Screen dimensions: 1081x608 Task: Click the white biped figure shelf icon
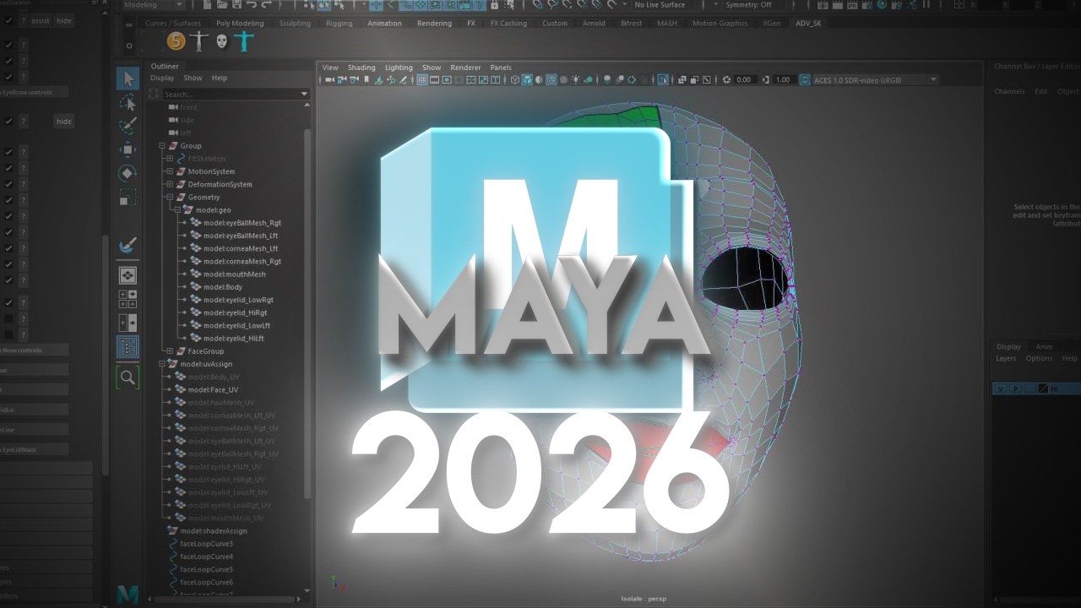tap(199, 41)
